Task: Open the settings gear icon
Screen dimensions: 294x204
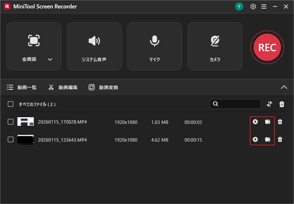Action: point(253,6)
